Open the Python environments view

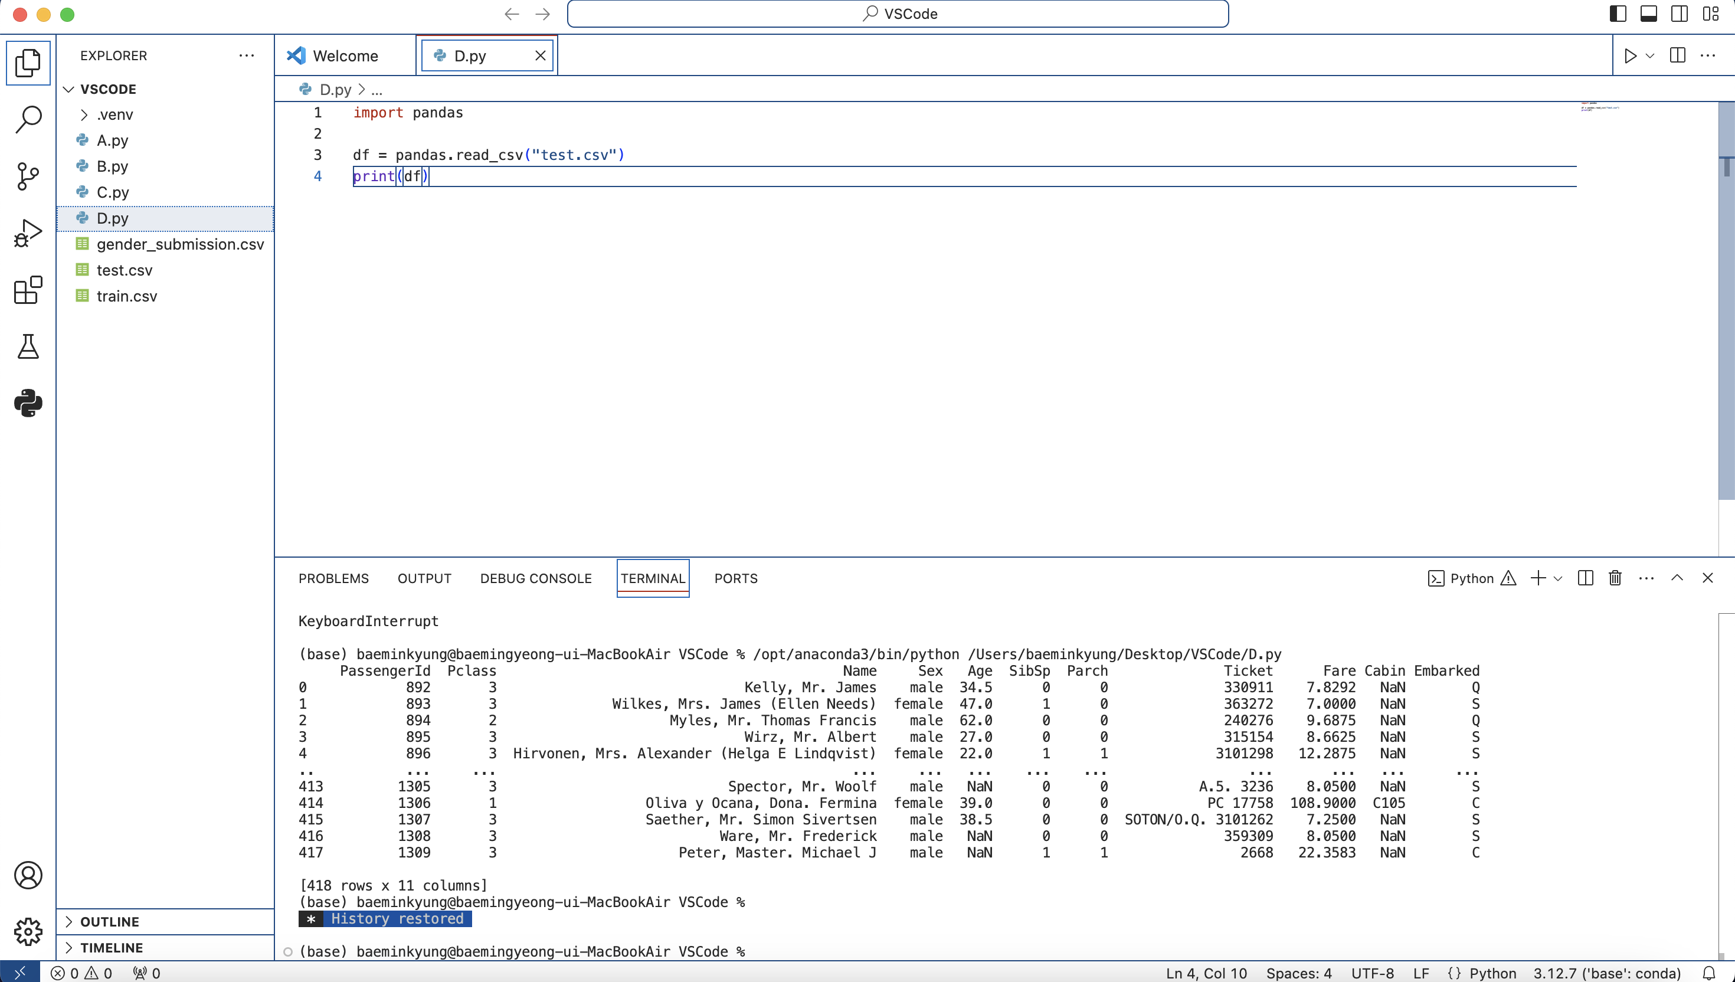click(28, 403)
